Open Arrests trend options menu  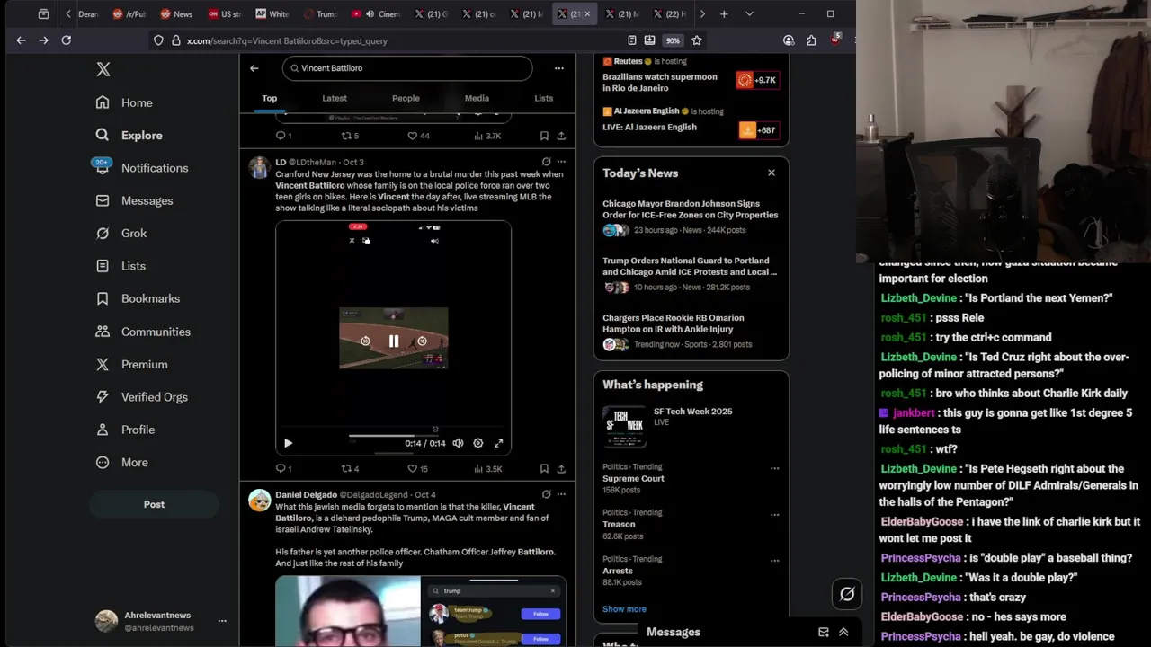pos(774,561)
